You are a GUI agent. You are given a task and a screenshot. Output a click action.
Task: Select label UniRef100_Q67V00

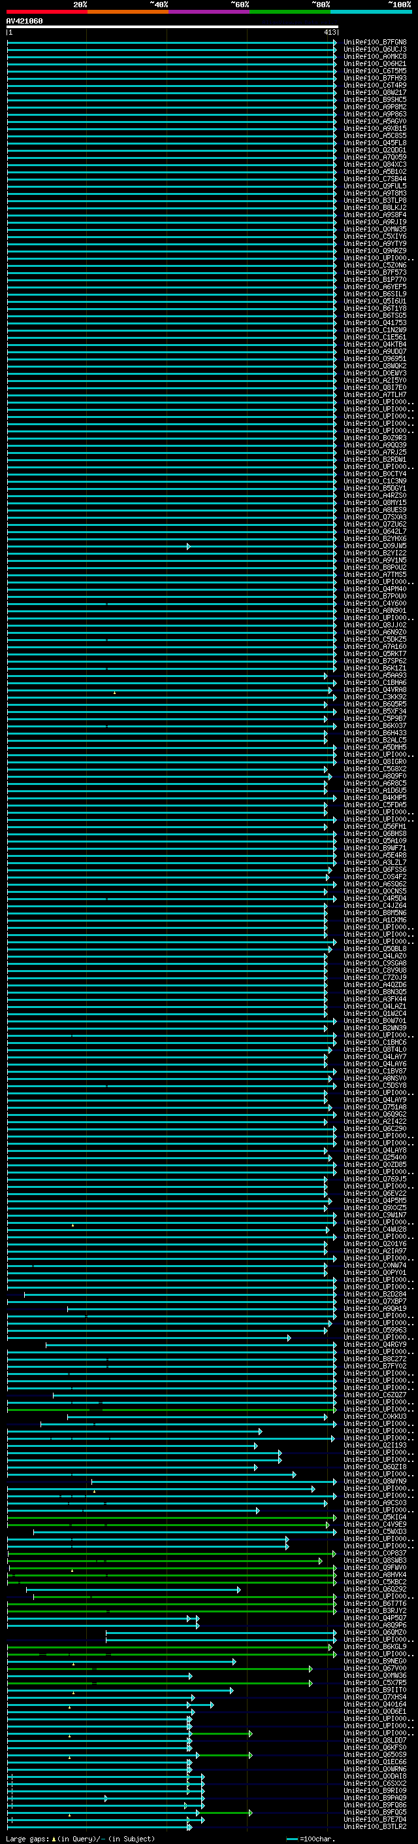tap(375, 1669)
